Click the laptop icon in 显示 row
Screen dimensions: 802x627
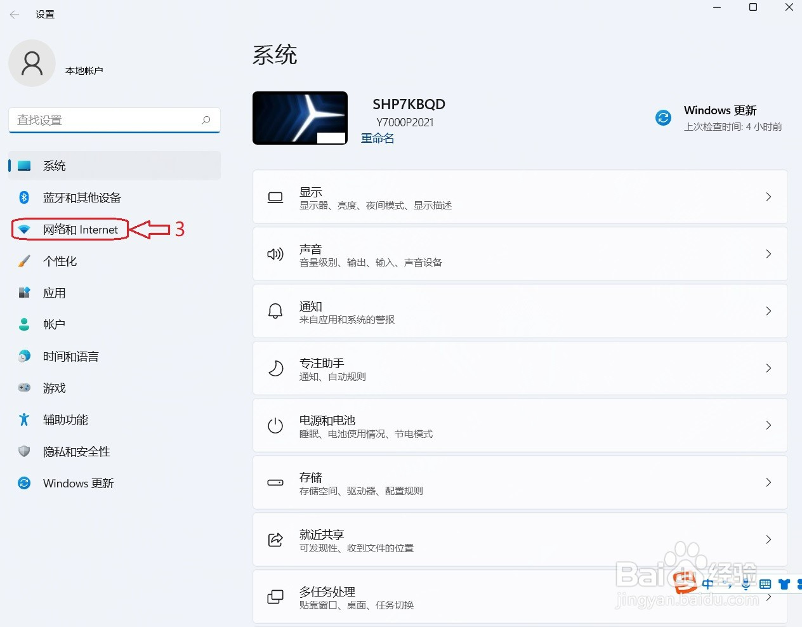tap(275, 197)
